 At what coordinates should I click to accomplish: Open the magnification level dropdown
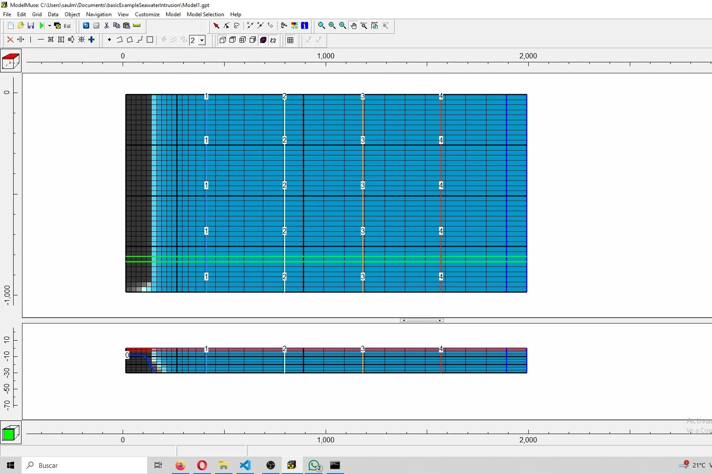click(x=203, y=40)
